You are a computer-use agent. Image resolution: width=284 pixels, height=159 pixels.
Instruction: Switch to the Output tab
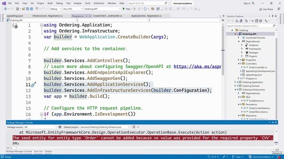48,151
